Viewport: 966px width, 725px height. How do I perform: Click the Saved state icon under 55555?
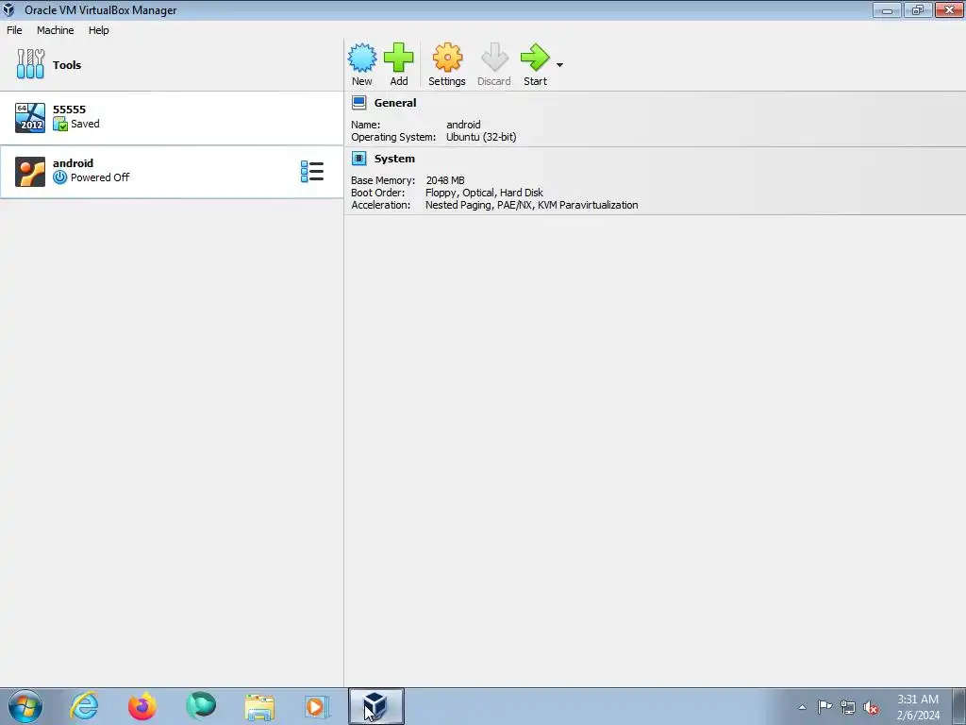[59, 124]
